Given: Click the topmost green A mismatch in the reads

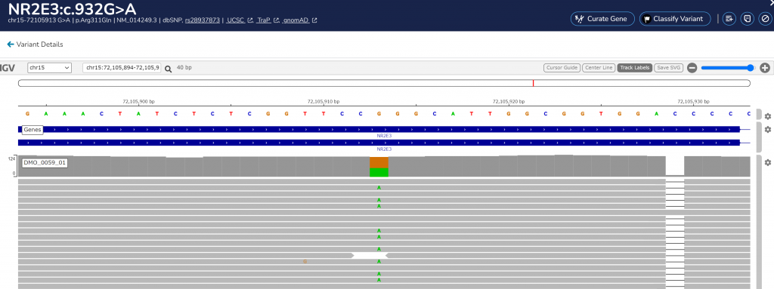Looking at the screenshot, I should coord(379,188).
